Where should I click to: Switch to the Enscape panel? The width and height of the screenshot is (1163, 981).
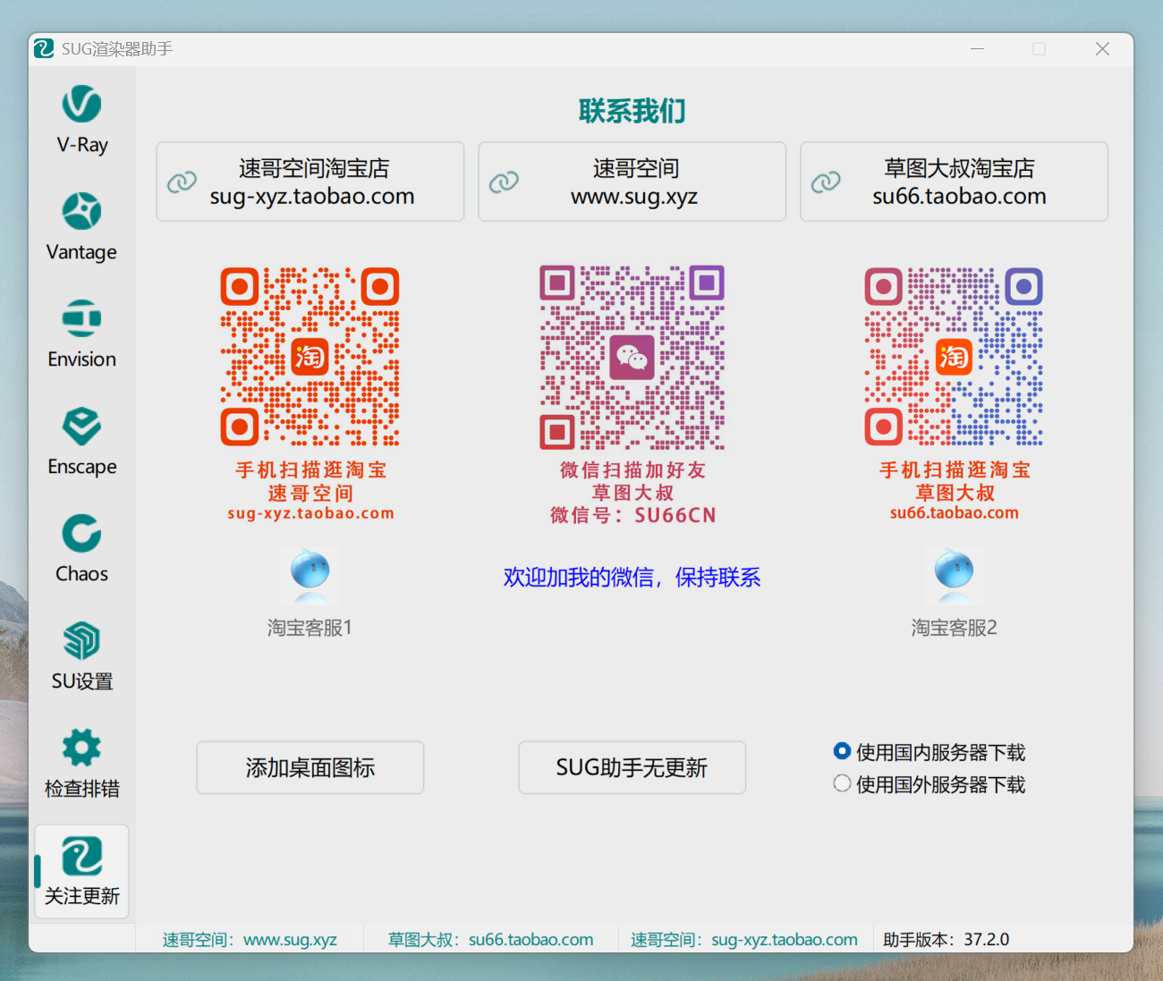coord(81,441)
